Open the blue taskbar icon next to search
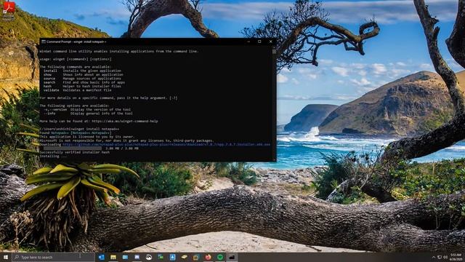Screen dimensions: 465x262 point(102,257)
